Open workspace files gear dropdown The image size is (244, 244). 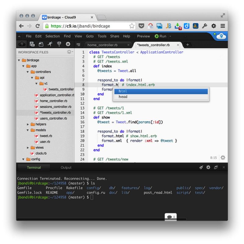point(70,52)
